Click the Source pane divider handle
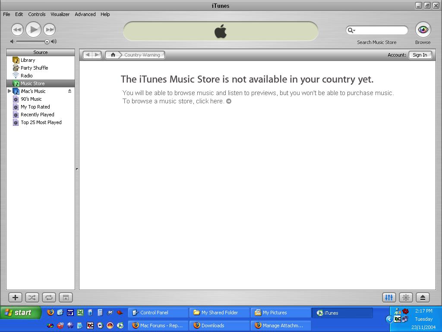442x332 pixels. click(77, 169)
